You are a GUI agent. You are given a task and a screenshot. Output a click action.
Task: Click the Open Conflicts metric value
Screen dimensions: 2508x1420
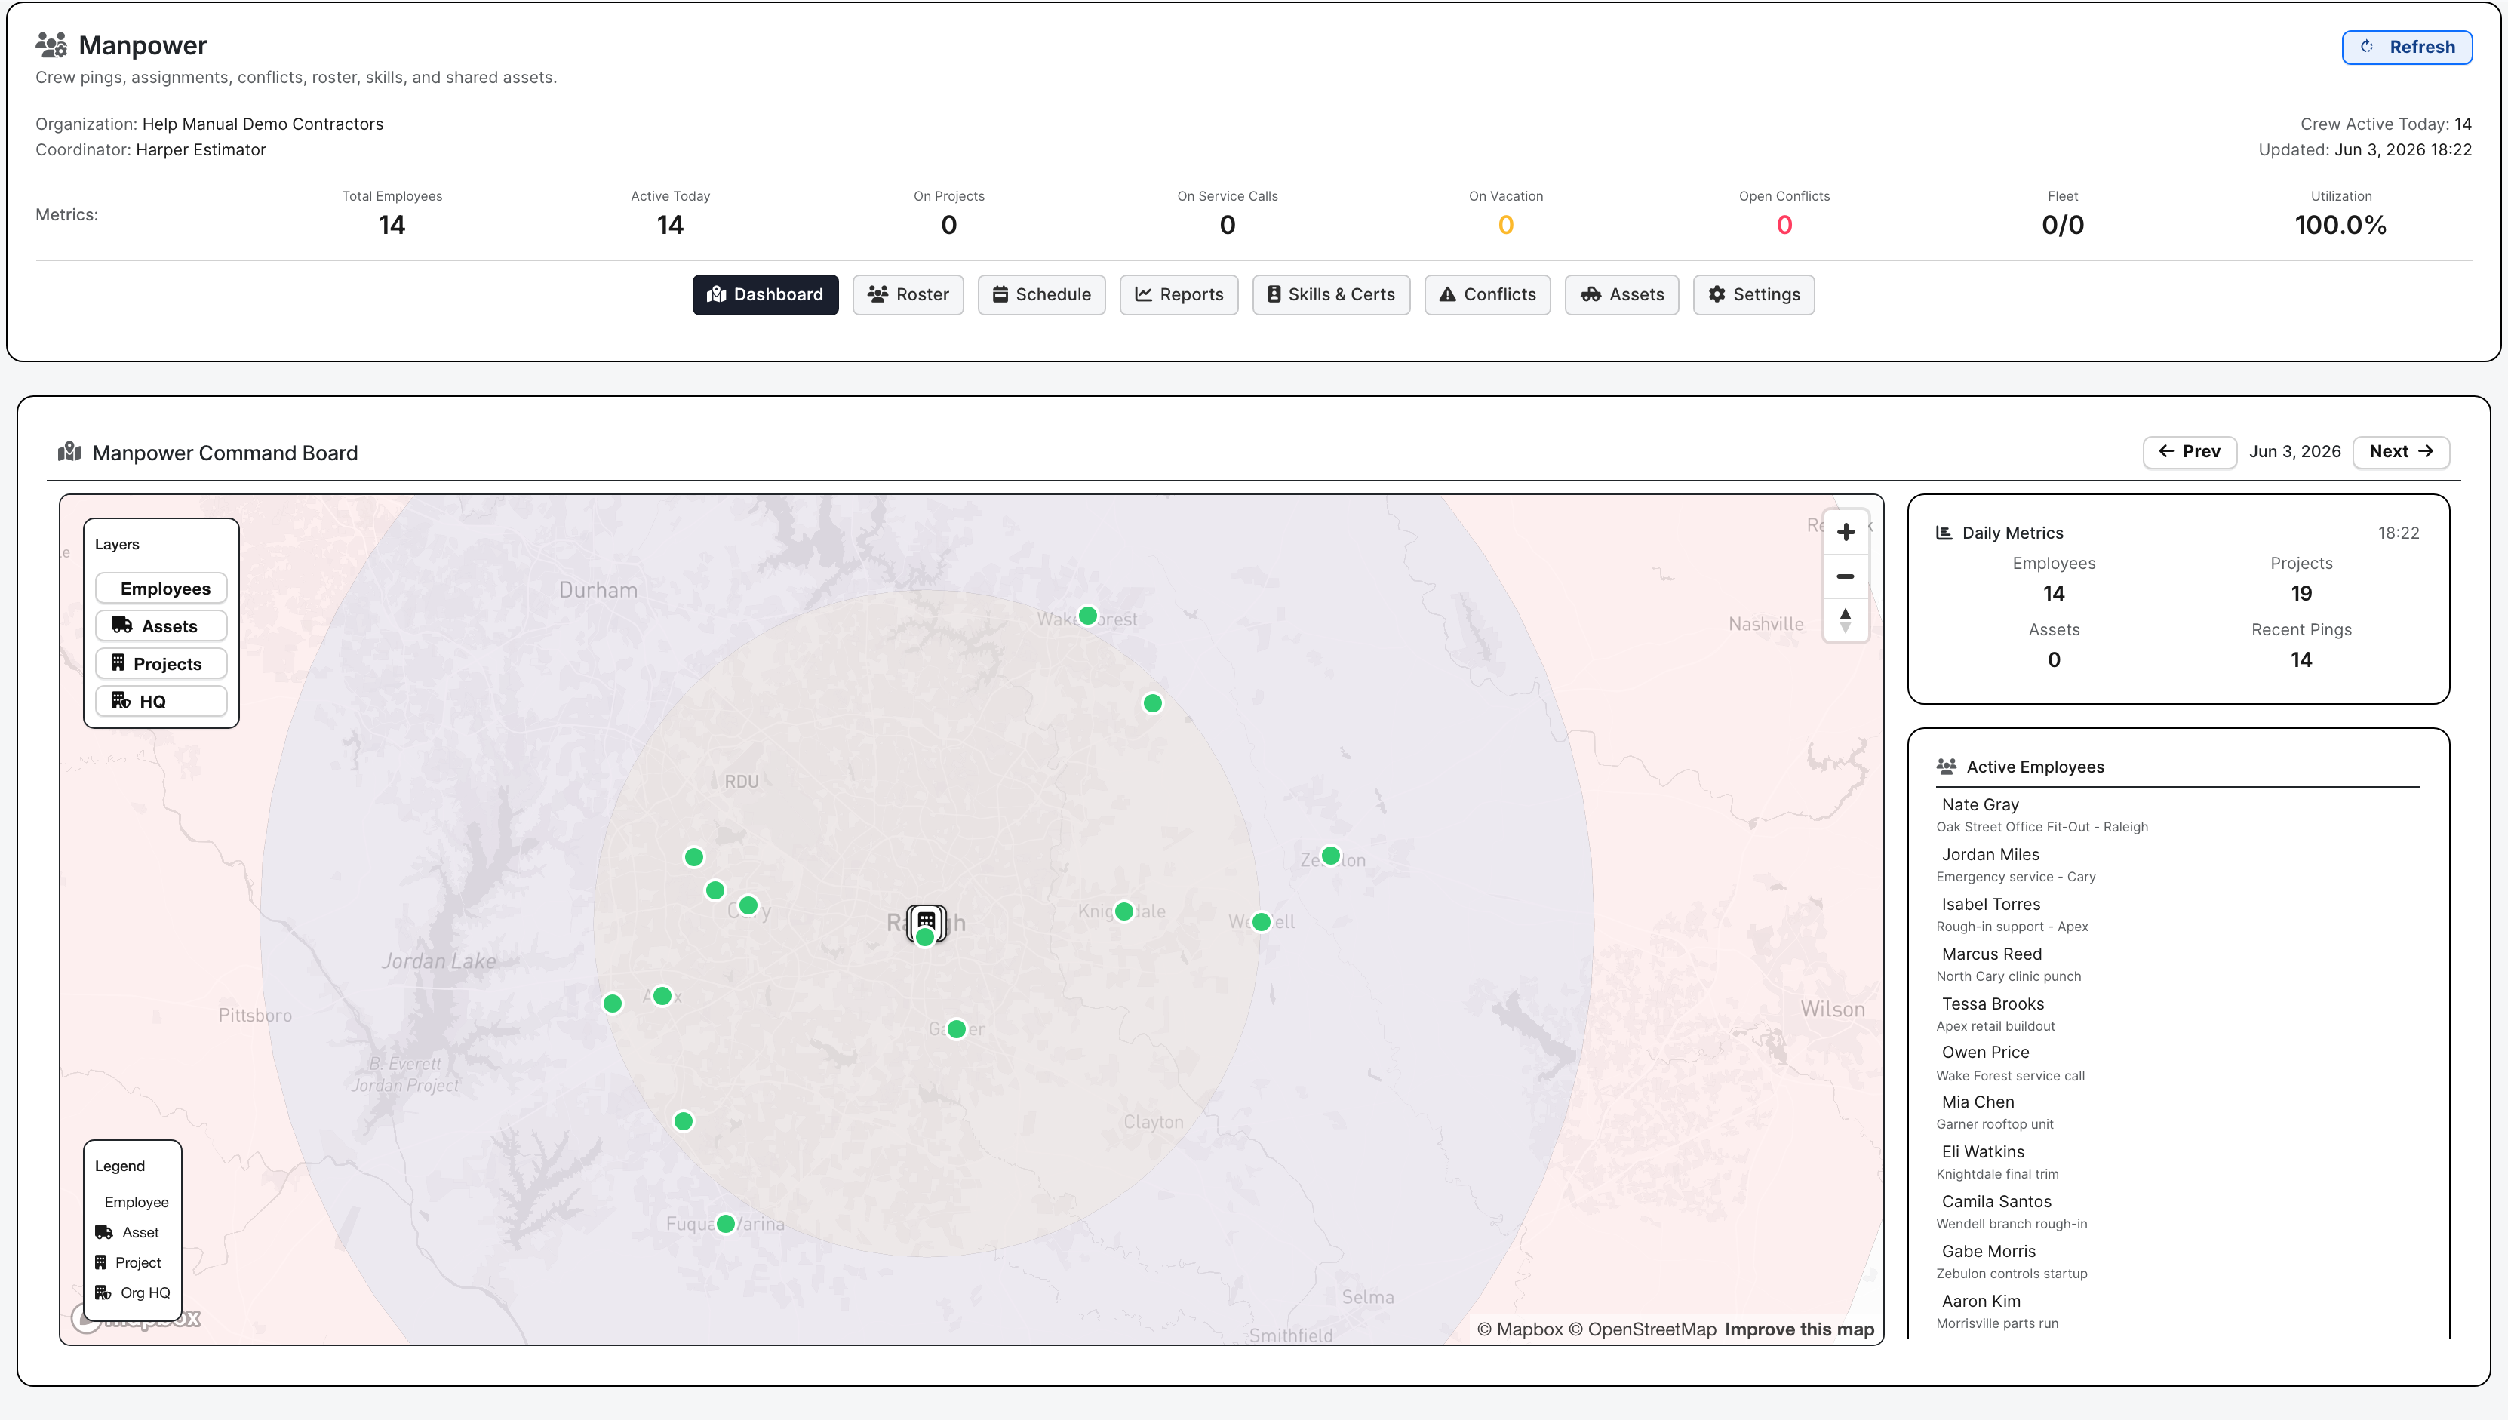(x=1784, y=226)
